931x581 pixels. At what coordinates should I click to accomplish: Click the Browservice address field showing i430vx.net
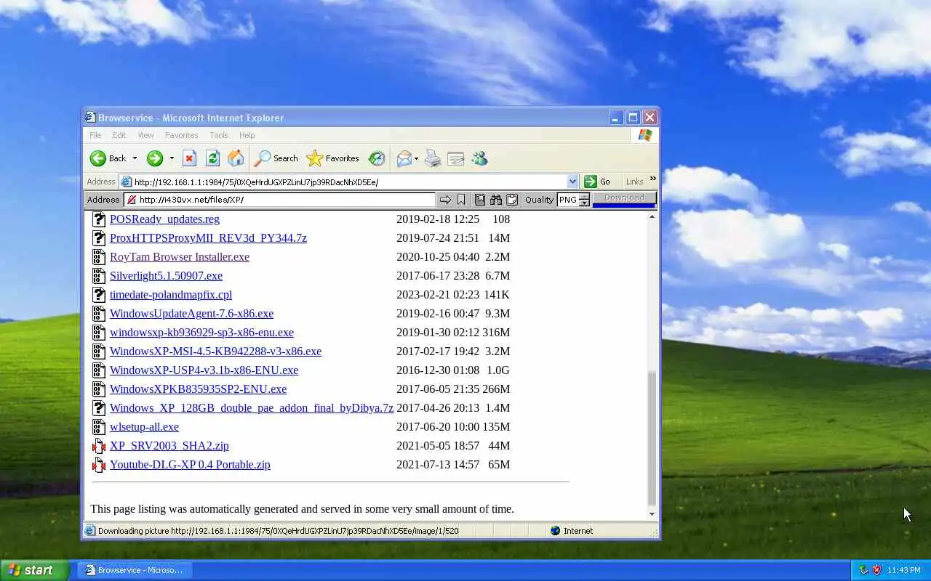[x=279, y=200]
